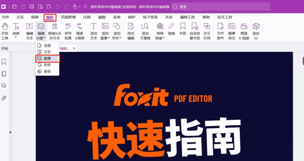This screenshot has height=161, width=304.
Task: Choose Text (文本) in edit object menu
Action: [47, 52]
